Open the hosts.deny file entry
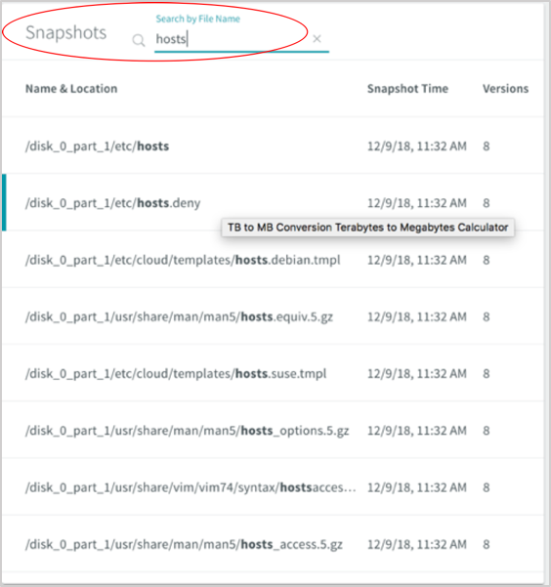 pyautogui.click(x=273, y=202)
